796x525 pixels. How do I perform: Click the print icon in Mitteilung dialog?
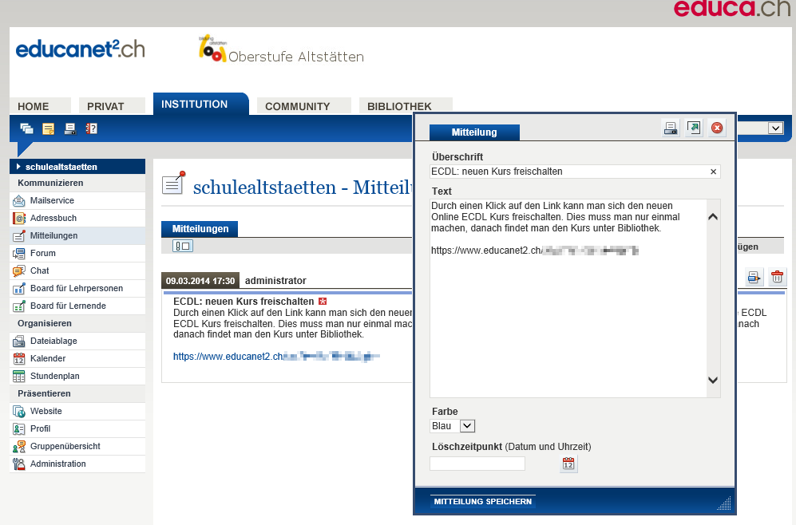[x=671, y=128]
